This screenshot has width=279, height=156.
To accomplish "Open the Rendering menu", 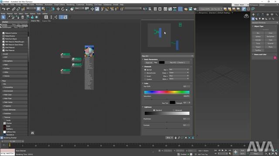I will [x=71, y=5].
